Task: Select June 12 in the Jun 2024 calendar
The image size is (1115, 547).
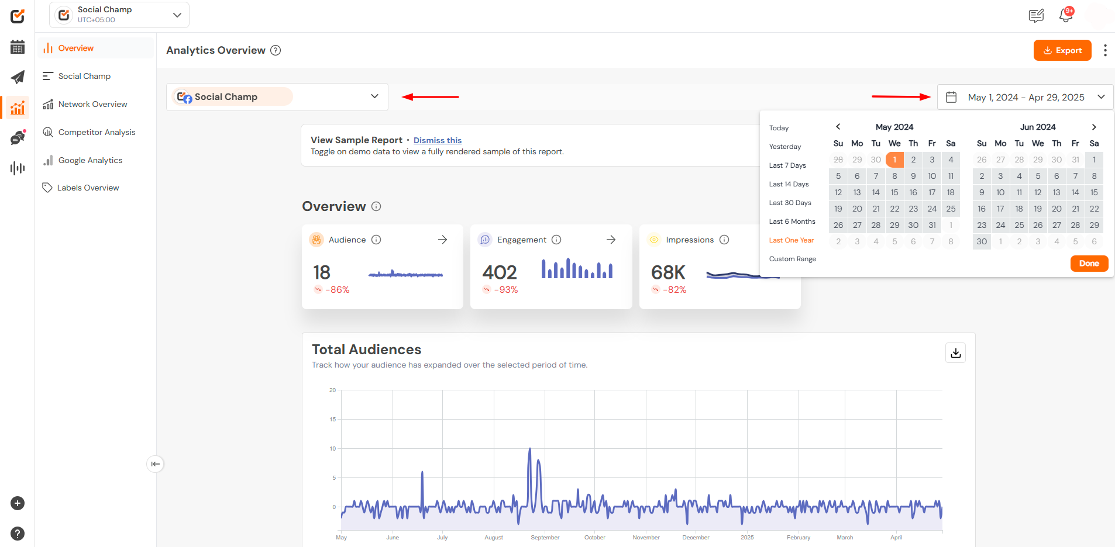Action: (x=1038, y=192)
